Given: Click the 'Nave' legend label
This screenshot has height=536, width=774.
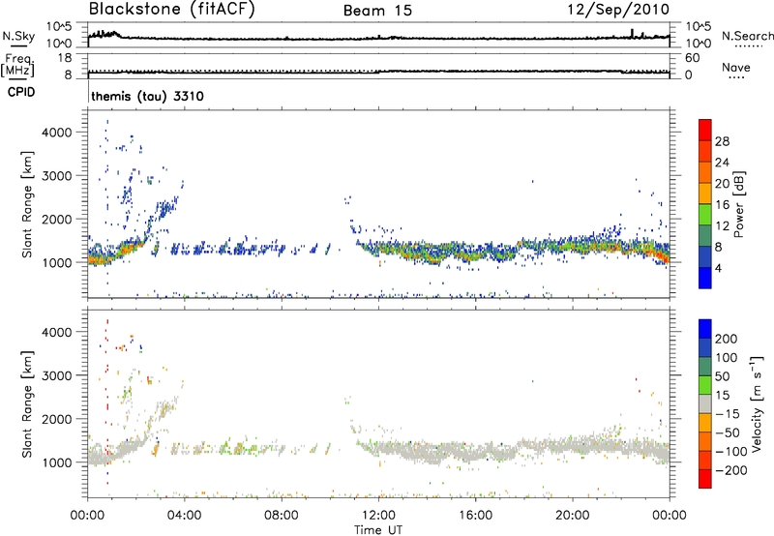Looking at the screenshot, I should pos(735,68).
